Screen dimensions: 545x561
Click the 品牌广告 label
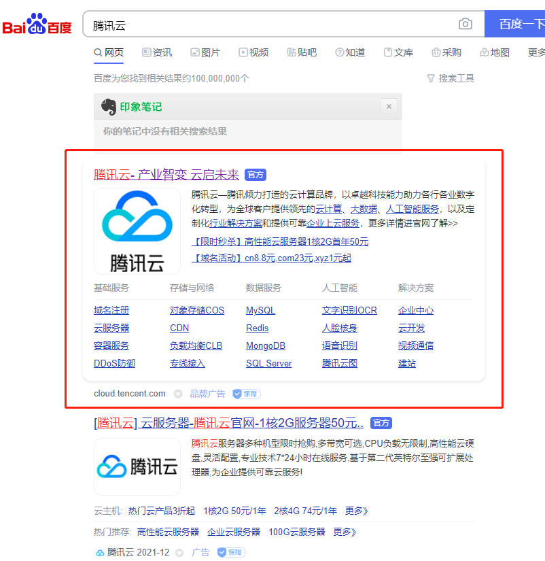tap(207, 394)
